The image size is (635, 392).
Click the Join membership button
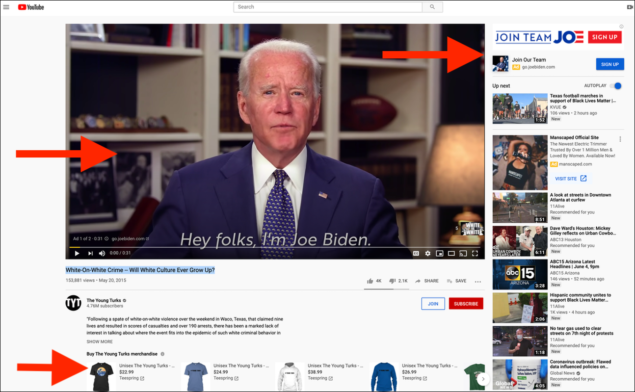pyautogui.click(x=433, y=304)
